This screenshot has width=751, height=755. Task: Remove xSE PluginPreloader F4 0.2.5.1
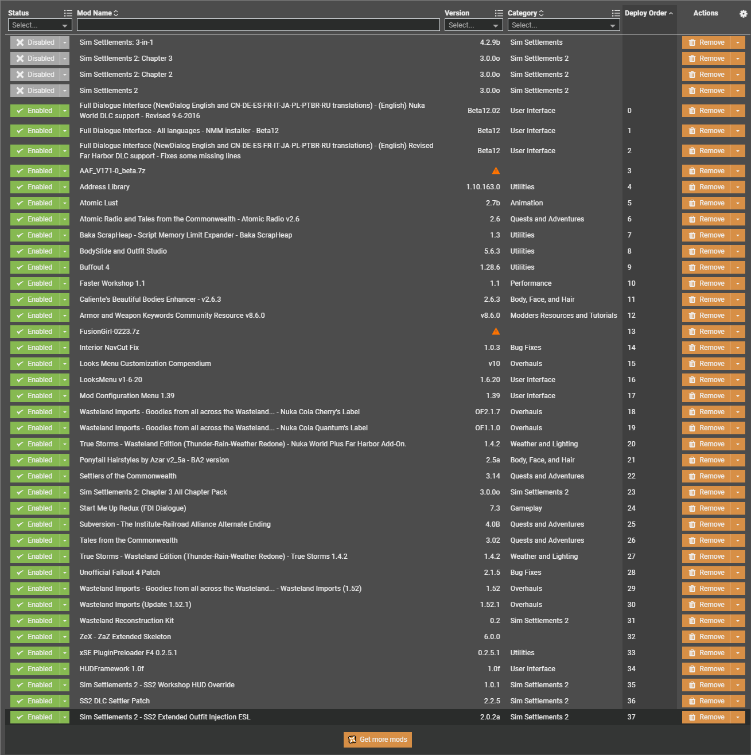click(x=706, y=653)
